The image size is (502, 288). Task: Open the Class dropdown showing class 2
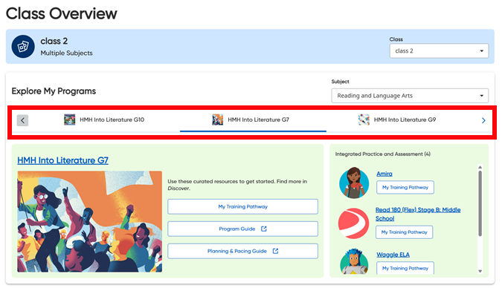439,50
